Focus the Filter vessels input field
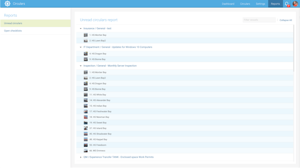The width and height of the screenshot is (300, 168). [259, 20]
